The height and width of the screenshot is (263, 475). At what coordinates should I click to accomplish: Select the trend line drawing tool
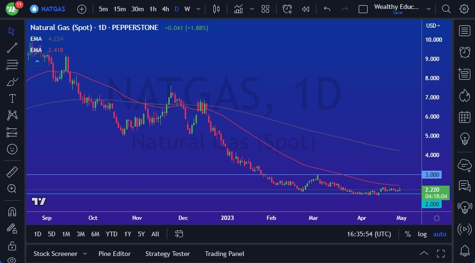click(12, 48)
